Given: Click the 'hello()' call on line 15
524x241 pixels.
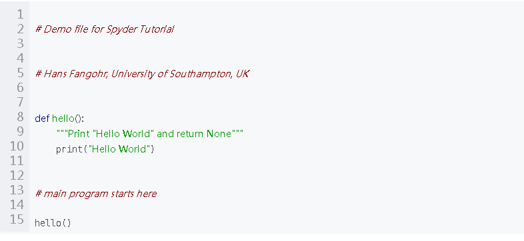Looking at the screenshot, I should point(53,222).
